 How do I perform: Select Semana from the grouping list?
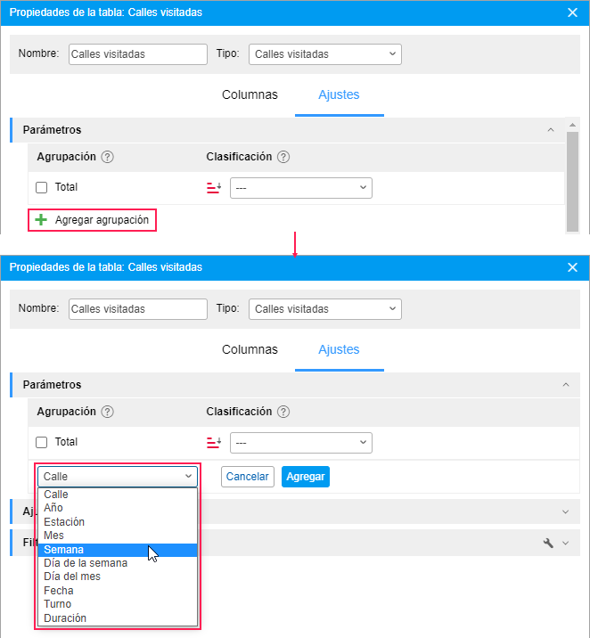pos(64,550)
